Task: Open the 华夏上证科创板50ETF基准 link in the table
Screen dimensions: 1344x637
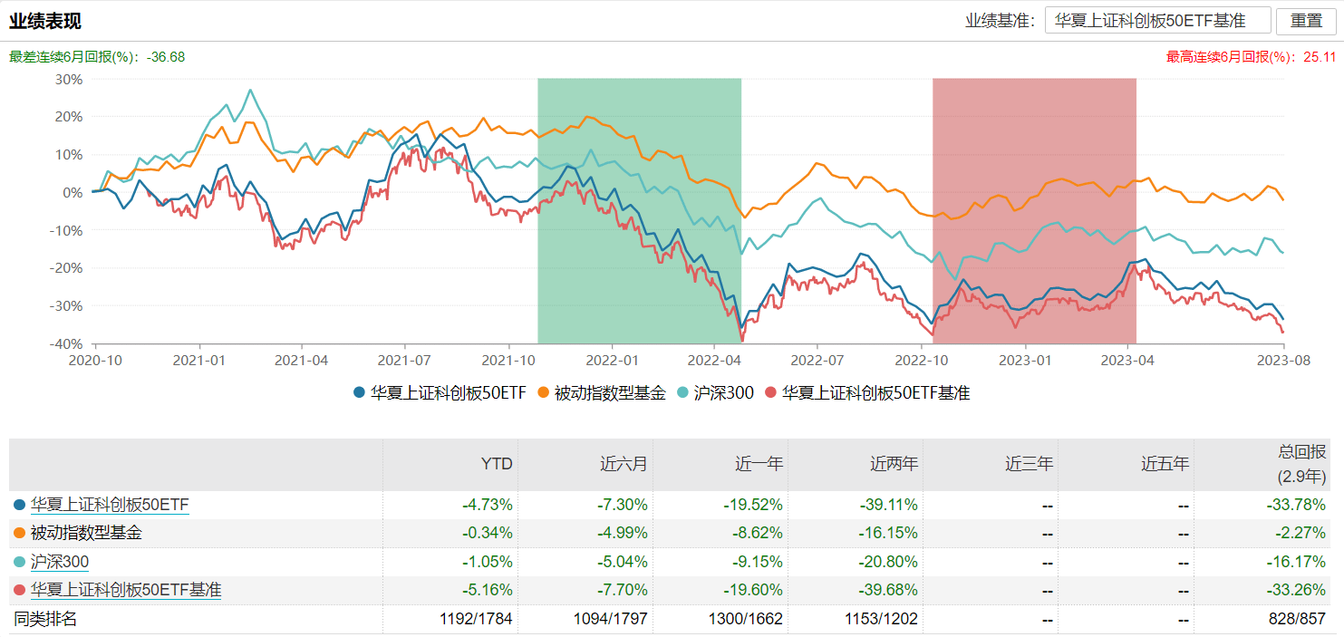Action: click(126, 591)
